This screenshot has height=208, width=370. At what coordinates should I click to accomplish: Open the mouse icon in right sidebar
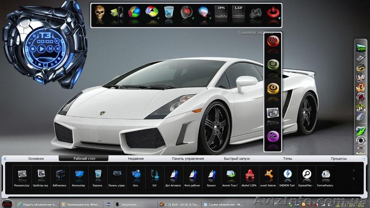point(361,117)
